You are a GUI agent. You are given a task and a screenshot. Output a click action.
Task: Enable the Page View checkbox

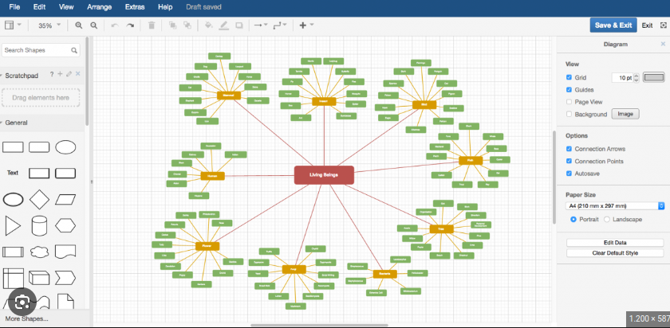(x=569, y=102)
